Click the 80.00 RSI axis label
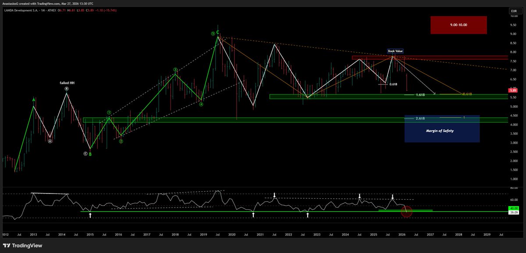 pyautogui.click(x=513, y=188)
